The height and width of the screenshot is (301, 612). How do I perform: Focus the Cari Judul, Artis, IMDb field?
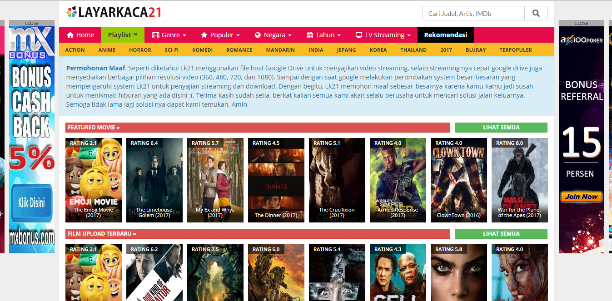473,13
